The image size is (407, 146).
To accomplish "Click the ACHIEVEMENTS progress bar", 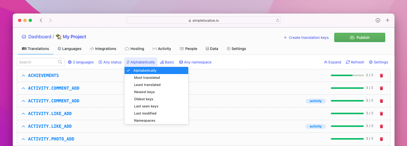I will (x=347, y=75).
